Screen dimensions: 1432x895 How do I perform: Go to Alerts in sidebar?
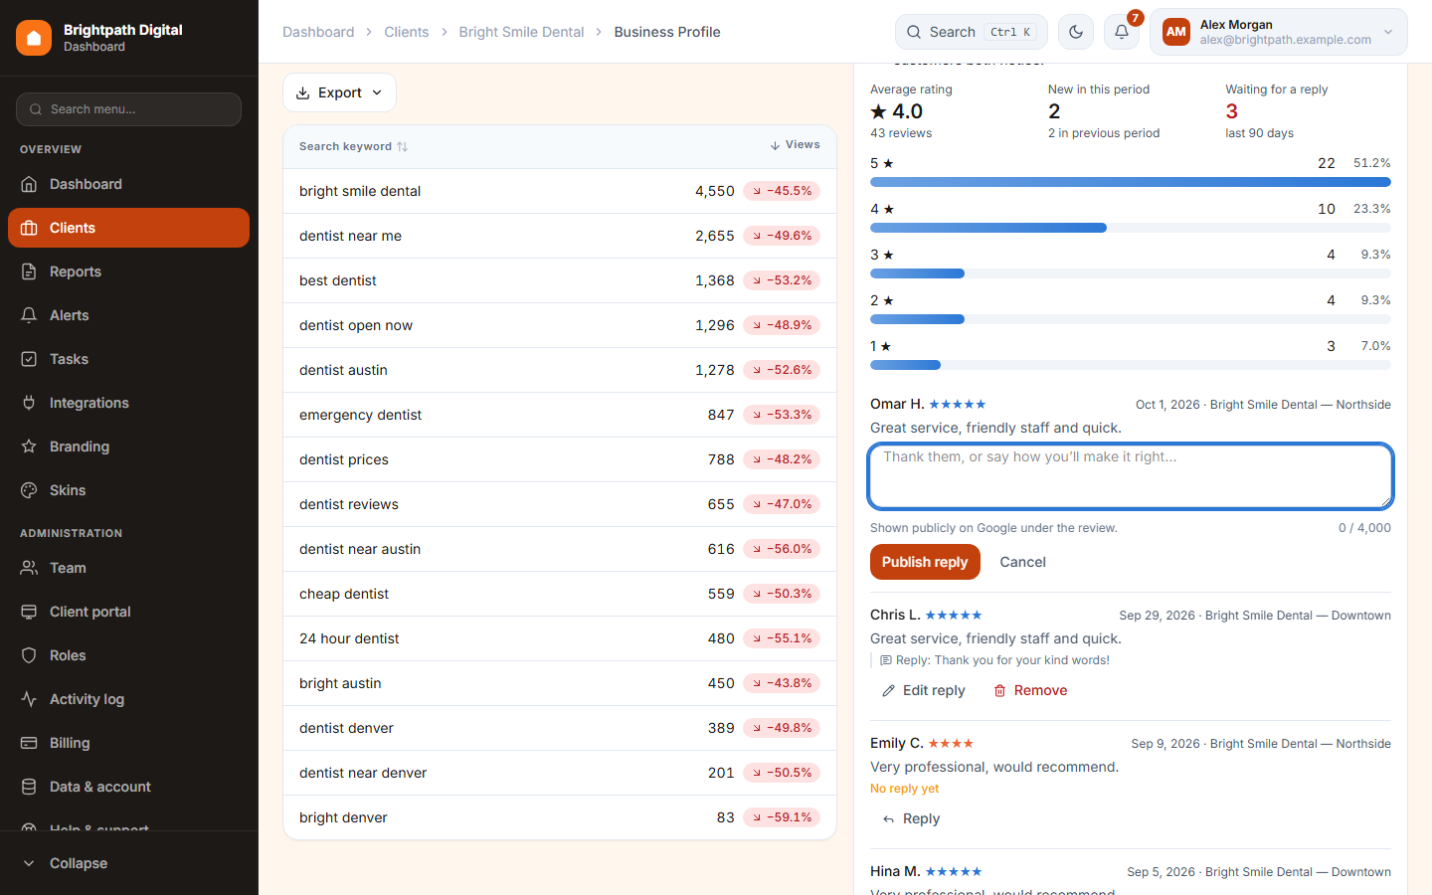(128, 315)
